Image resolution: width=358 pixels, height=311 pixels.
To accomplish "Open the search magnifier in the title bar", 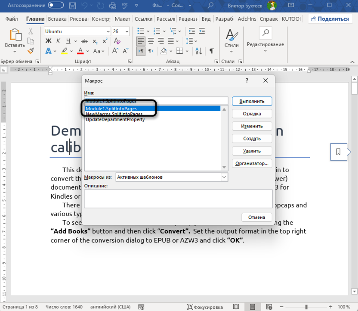I will click(x=211, y=6).
